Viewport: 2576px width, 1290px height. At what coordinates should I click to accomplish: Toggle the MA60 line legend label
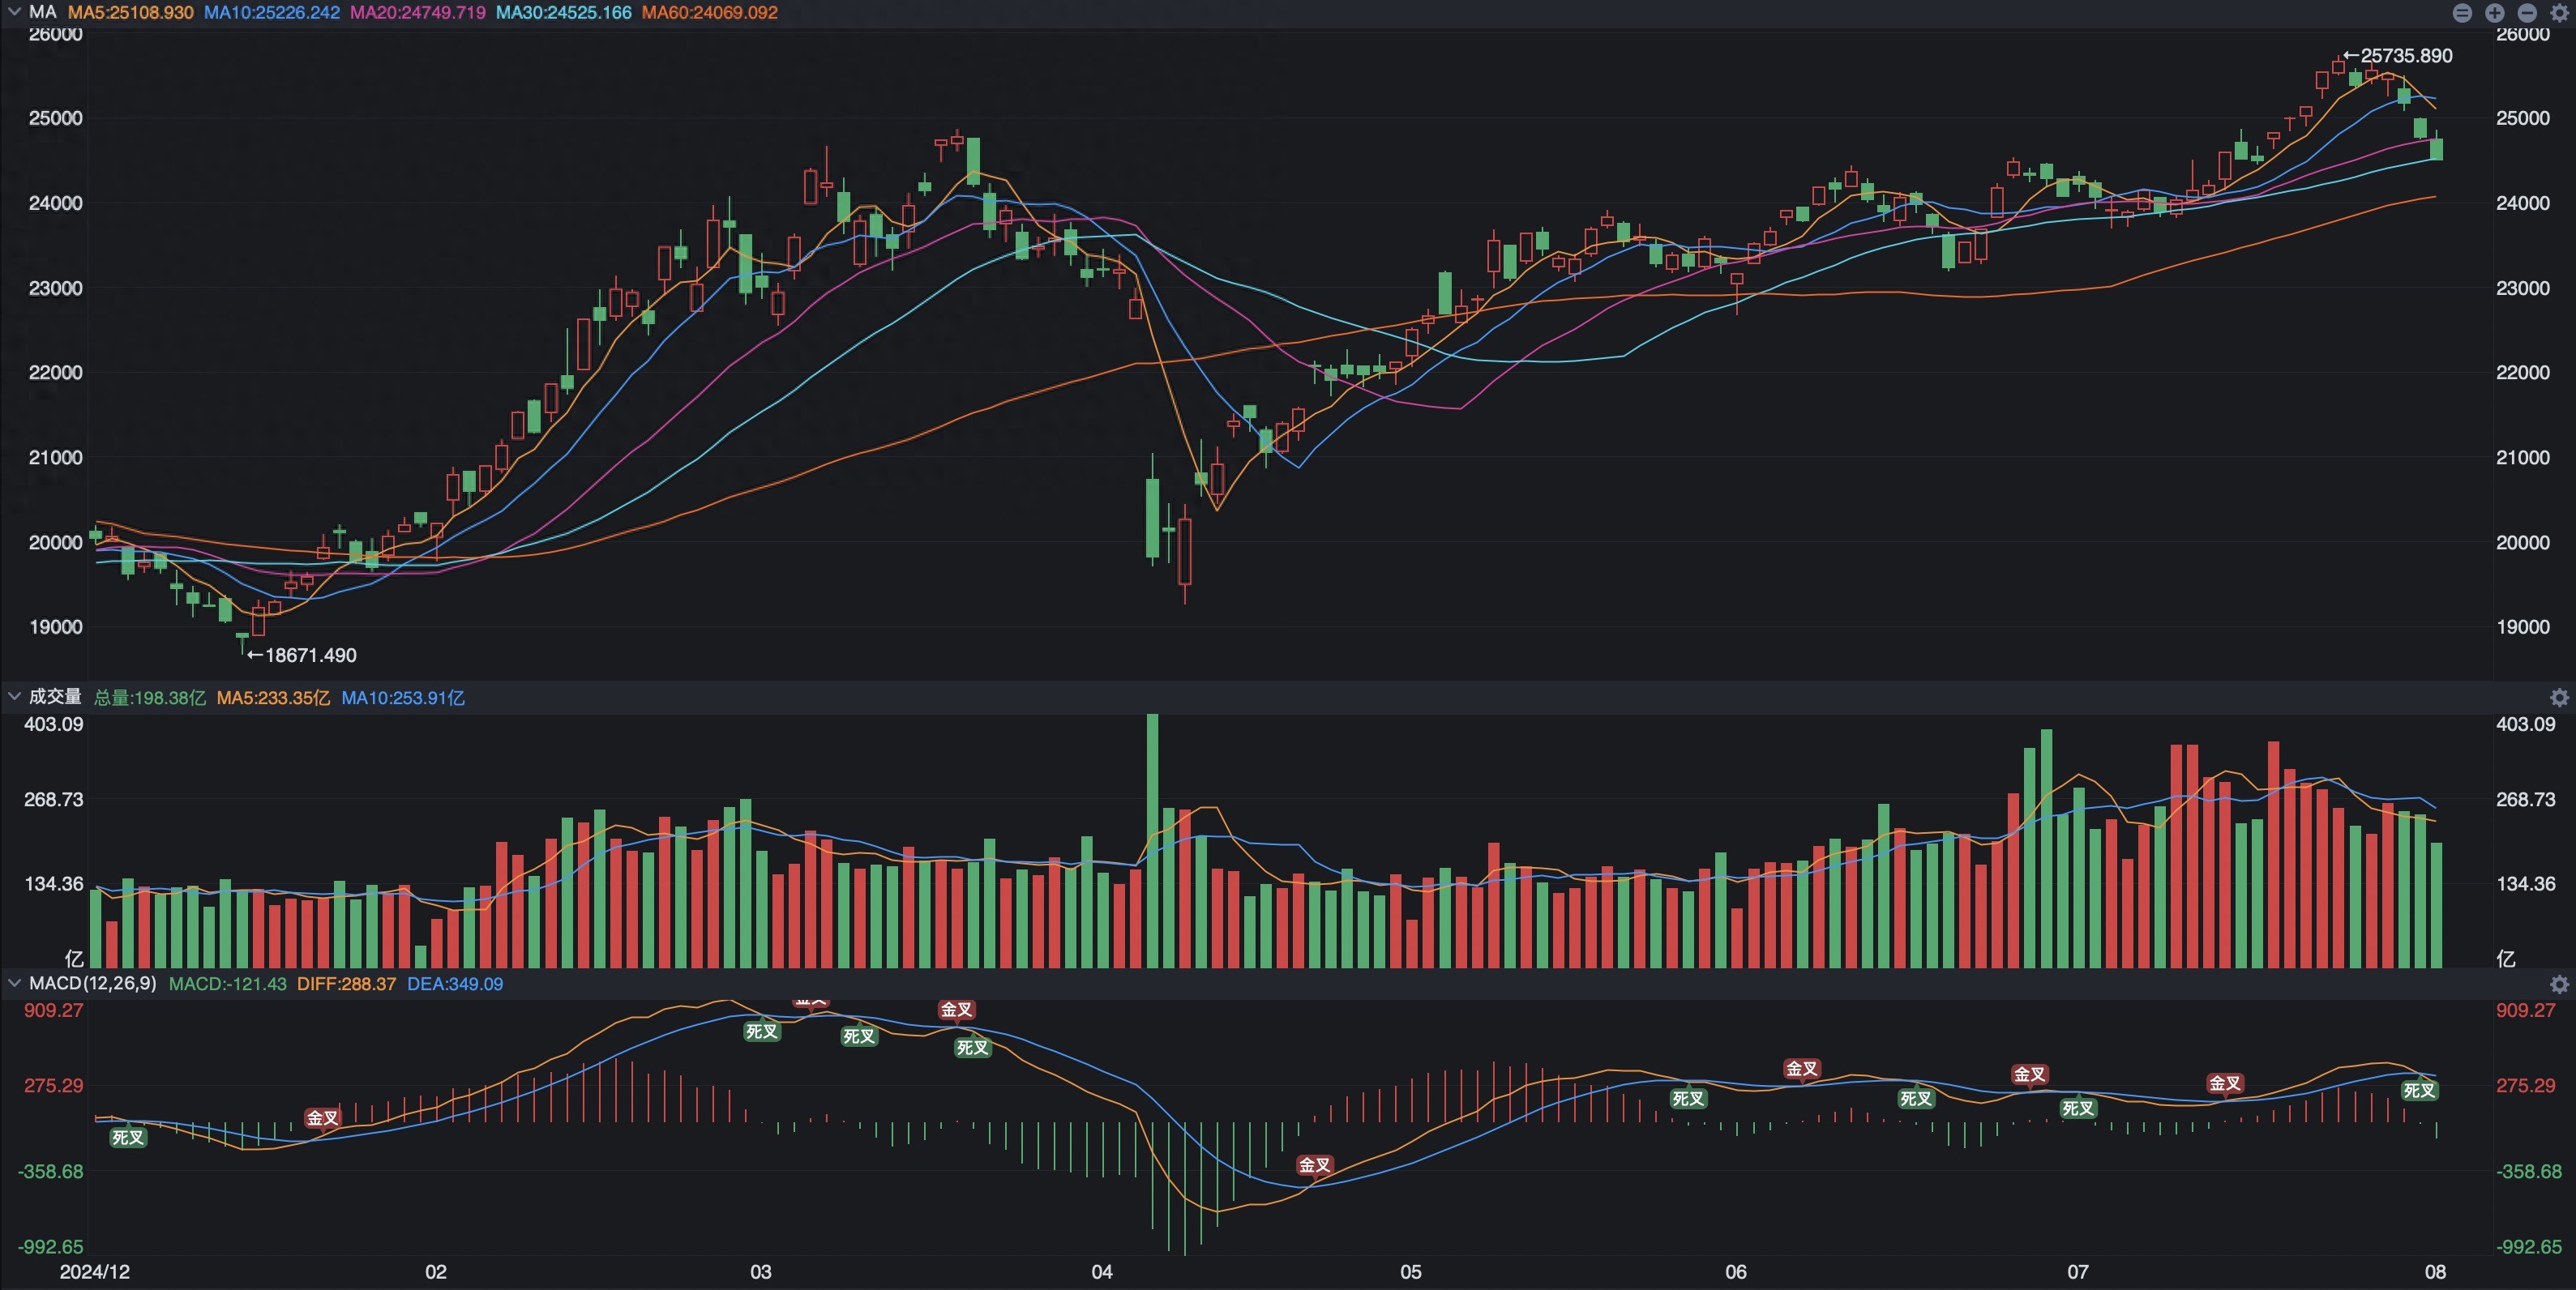pyautogui.click(x=710, y=13)
